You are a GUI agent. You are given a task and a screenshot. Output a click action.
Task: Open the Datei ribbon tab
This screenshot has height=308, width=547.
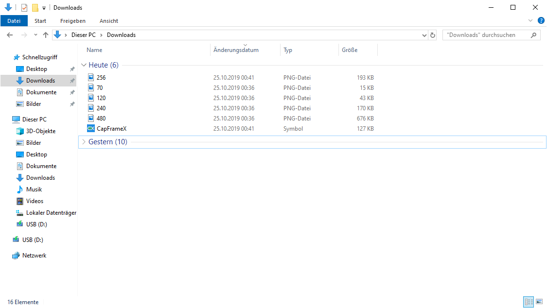(x=14, y=21)
